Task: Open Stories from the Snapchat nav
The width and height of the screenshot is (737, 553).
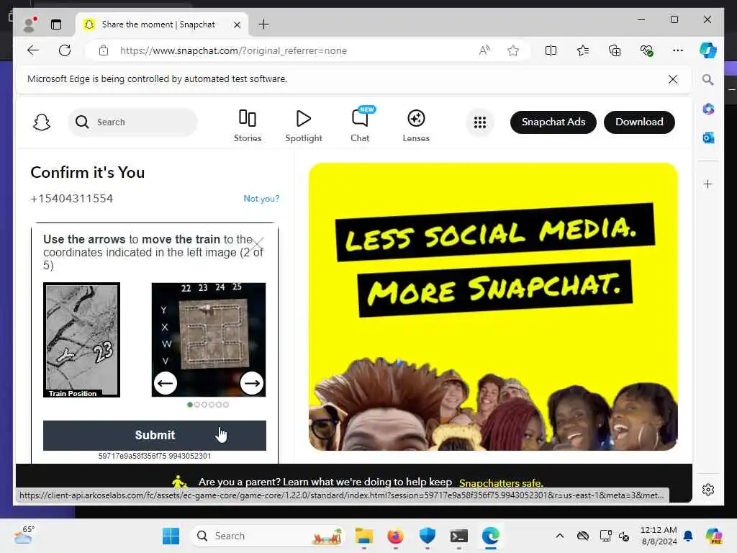Action: pos(248,125)
